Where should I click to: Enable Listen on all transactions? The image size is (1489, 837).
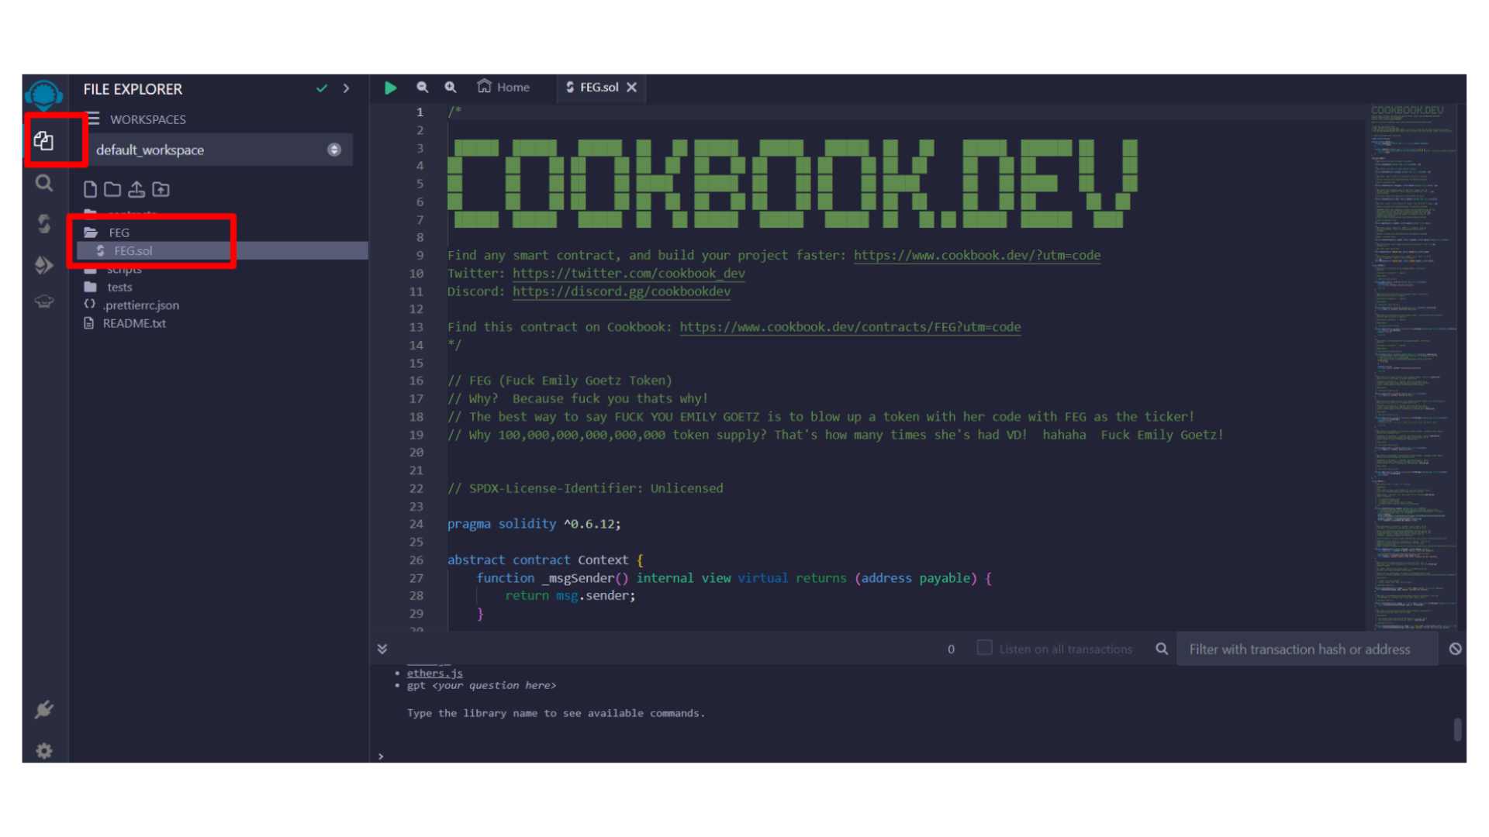point(984,648)
